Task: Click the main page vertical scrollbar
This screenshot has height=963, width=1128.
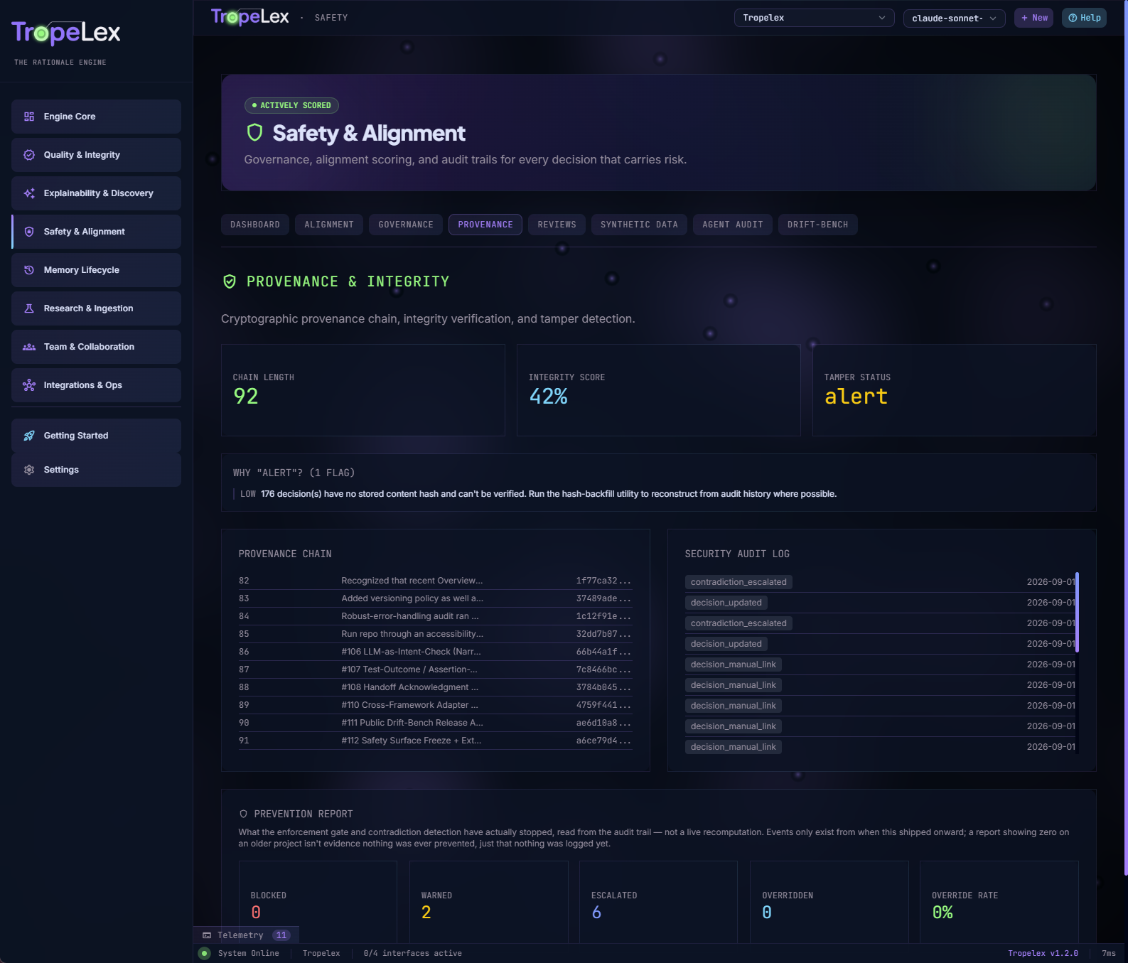Action: 1126,437
